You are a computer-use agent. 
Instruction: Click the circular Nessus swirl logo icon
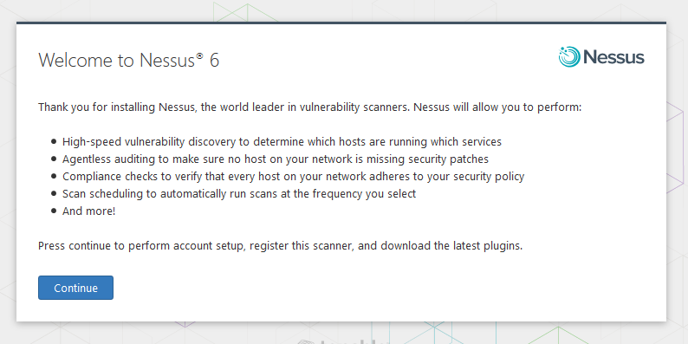(x=569, y=57)
